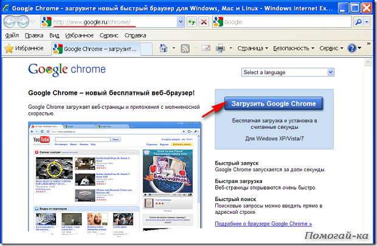The height and width of the screenshot is (246, 377).
Task: Open the Избранное menu in menu bar
Action: coord(79,35)
